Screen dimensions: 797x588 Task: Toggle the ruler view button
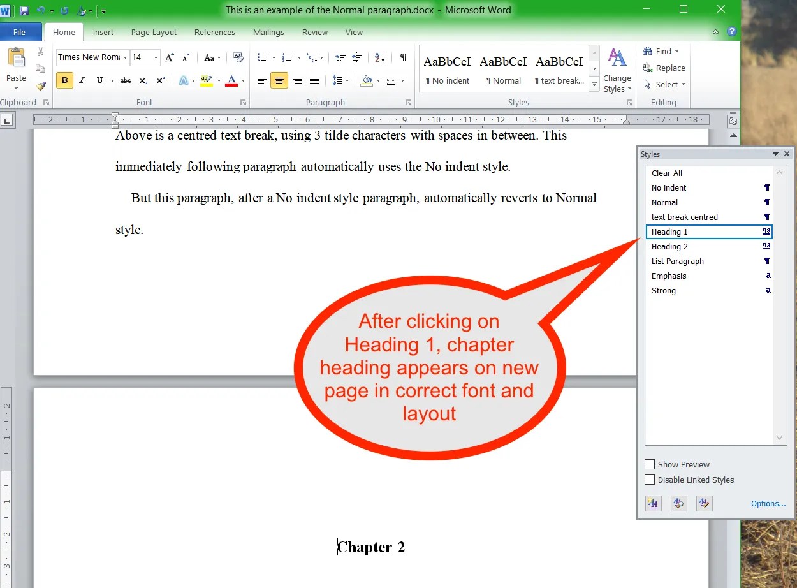[733, 121]
